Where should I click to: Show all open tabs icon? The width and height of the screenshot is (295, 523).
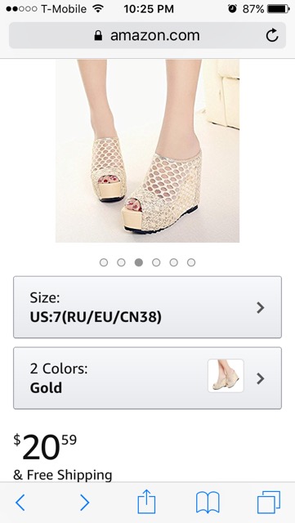[x=269, y=502]
